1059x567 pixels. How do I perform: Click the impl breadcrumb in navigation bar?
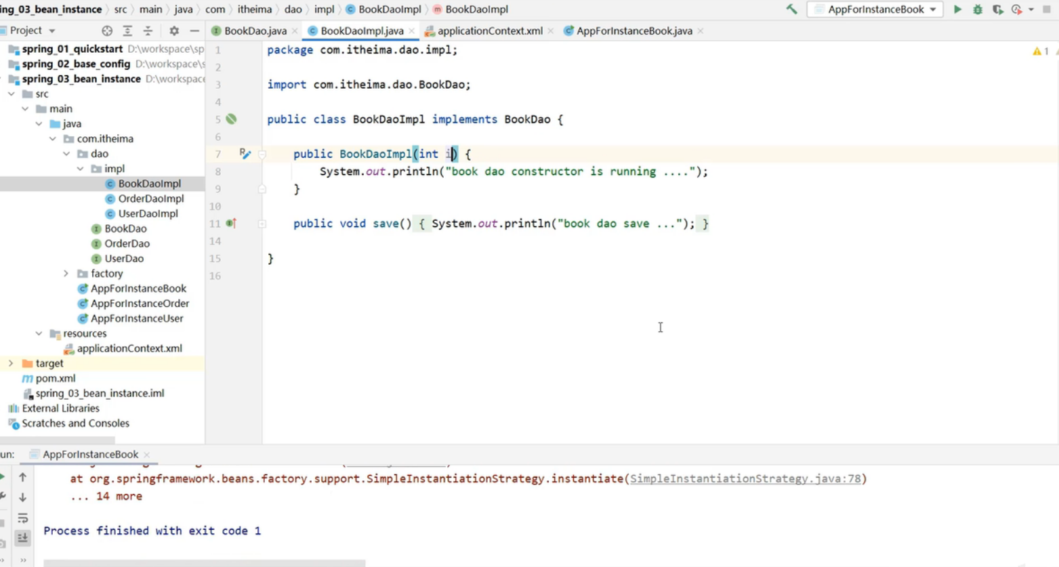[x=324, y=9]
